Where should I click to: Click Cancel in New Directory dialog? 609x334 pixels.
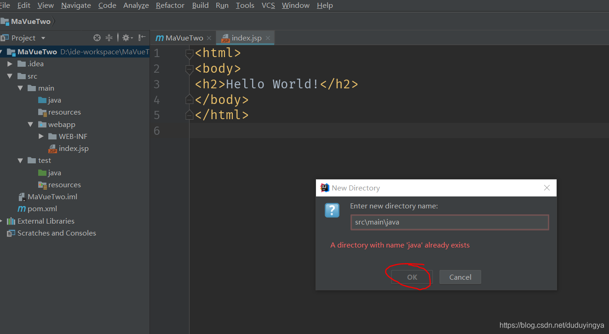click(460, 277)
